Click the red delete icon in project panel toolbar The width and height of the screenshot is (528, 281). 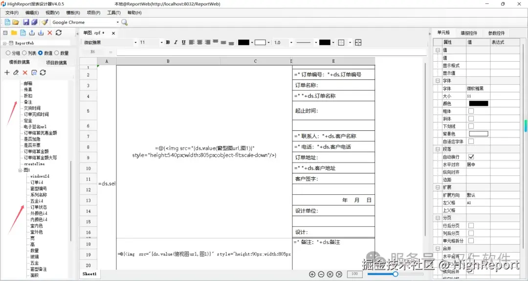tap(50, 33)
